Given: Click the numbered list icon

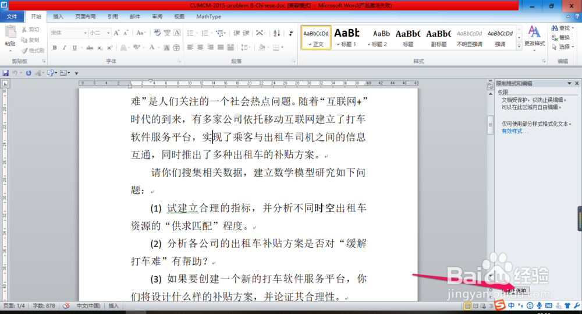Looking at the screenshot, I should coord(204,33).
